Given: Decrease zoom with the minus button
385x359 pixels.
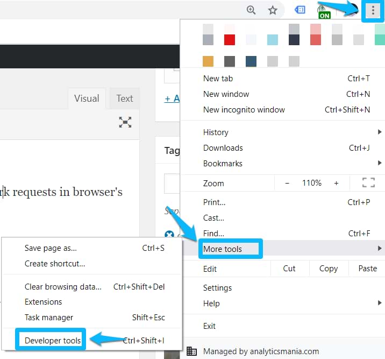Looking at the screenshot, I should (287, 183).
